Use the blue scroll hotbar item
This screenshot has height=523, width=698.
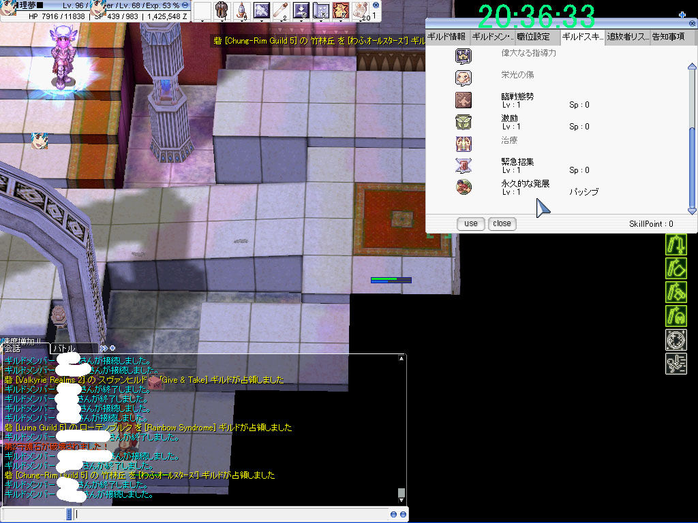[321, 11]
